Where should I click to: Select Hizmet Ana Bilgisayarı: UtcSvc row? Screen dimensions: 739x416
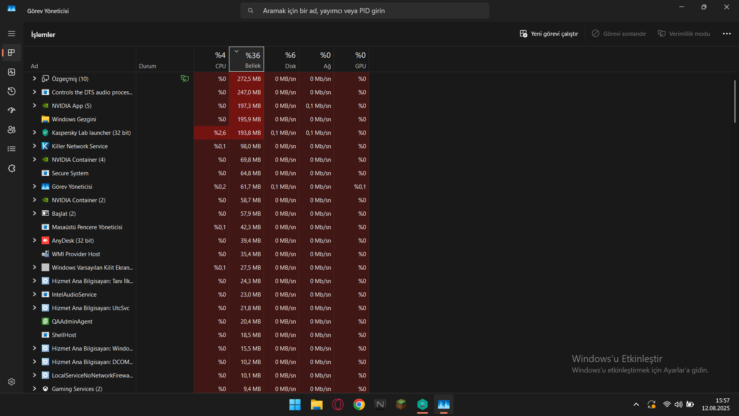(x=196, y=308)
